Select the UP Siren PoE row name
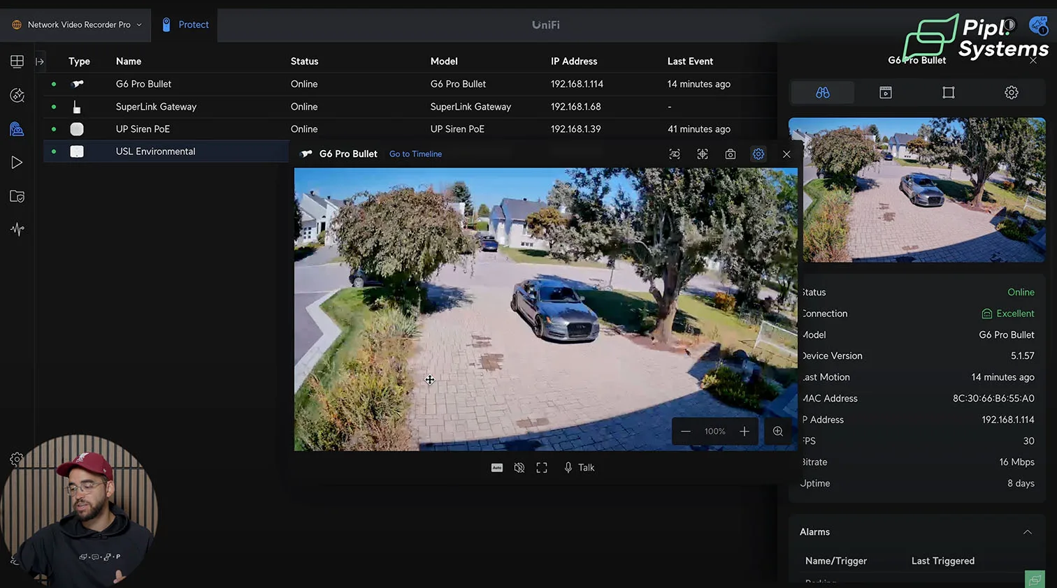 tap(143, 129)
